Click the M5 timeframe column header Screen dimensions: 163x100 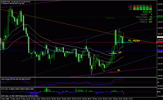pos(138,5)
